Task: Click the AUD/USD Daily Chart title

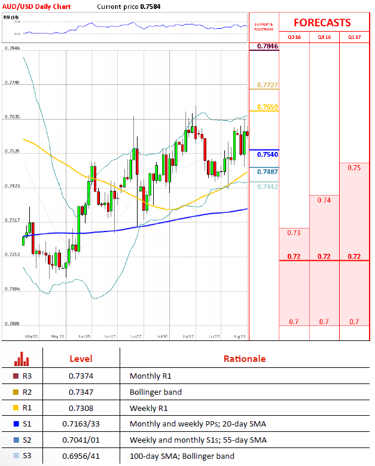Action: coord(36,7)
